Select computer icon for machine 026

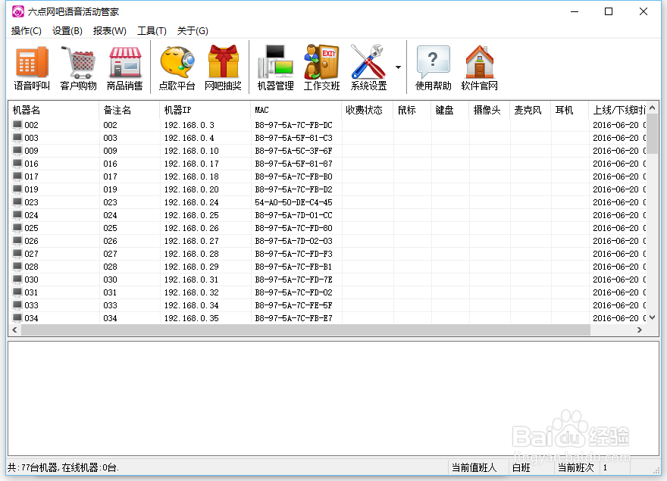[x=17, y=240]
